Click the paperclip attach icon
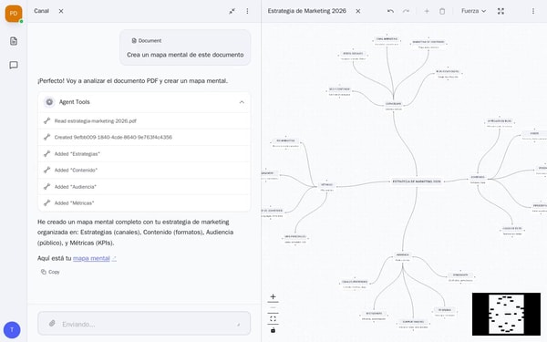 point(52,323)
